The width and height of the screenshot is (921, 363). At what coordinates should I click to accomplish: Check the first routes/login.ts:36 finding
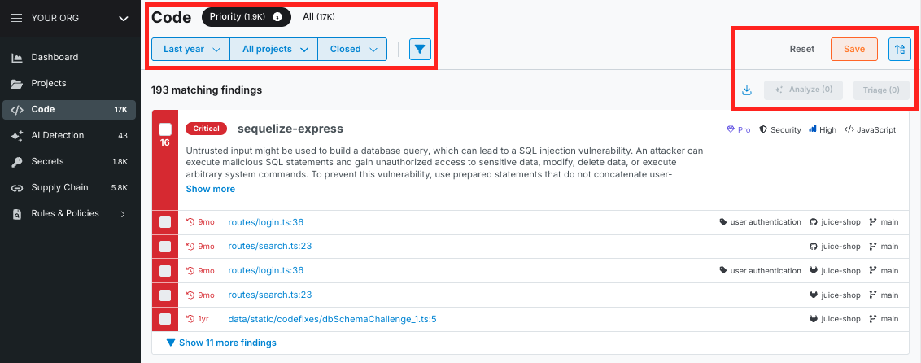pyautogui.click(x=165, y=222)
